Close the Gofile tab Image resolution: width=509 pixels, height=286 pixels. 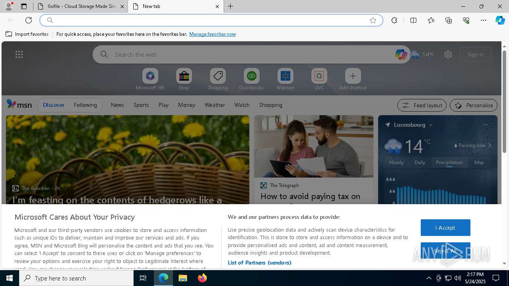coord(122,6)
